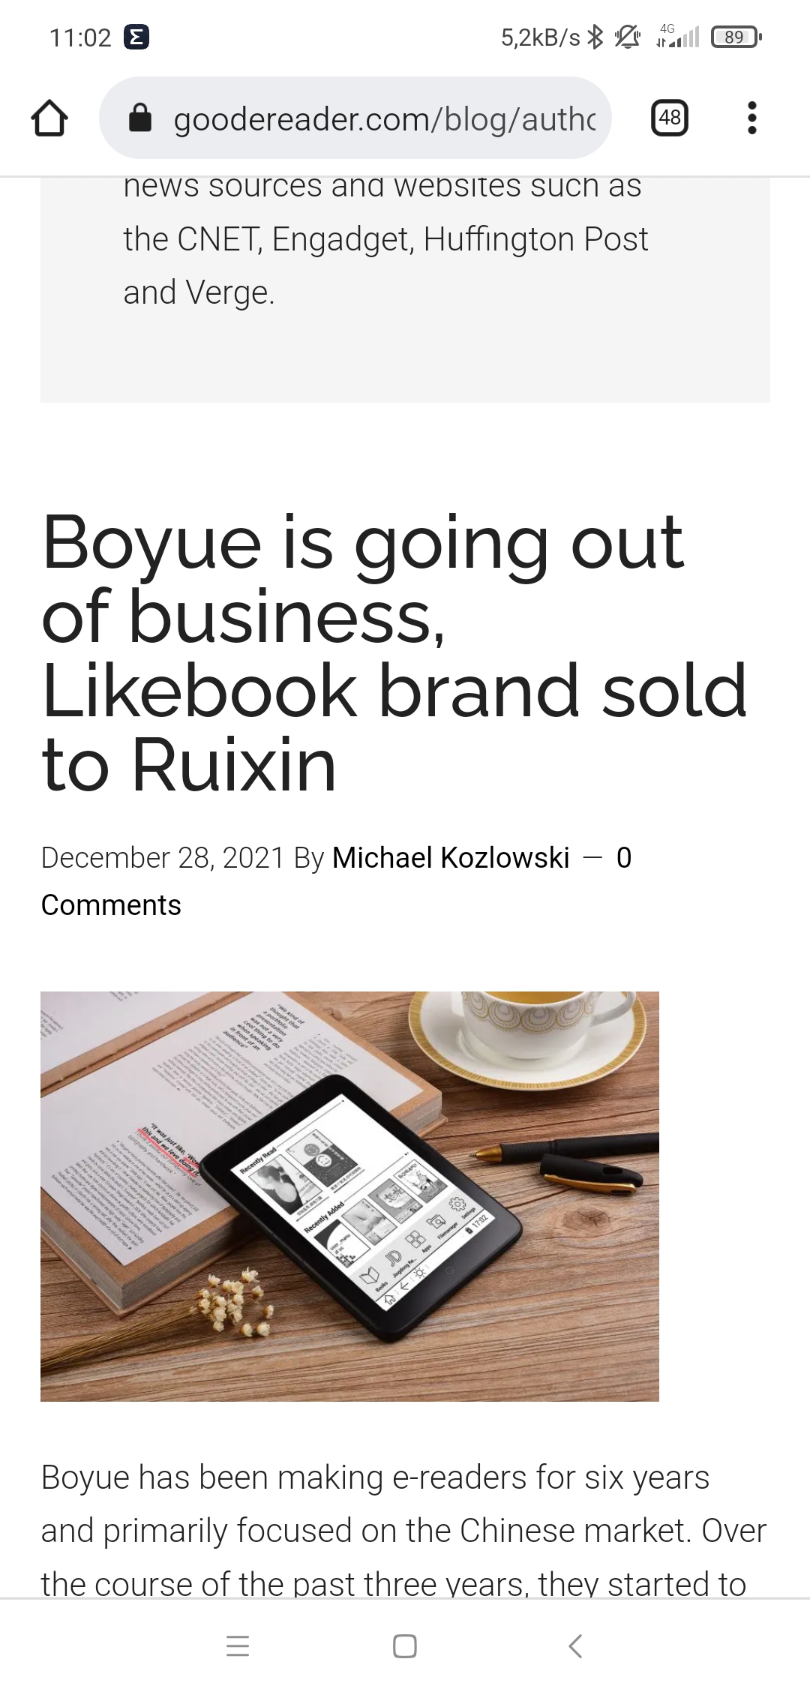Viewport: 810px width, 1695px height.
Task: Tap the lock icon in address bar
Action: (x=140, y=118)
